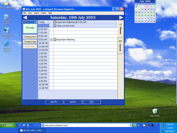Image resolution: width=177 pixels, height=133 pixels.
Task: Open the Help menu
Action: [50, 13]
